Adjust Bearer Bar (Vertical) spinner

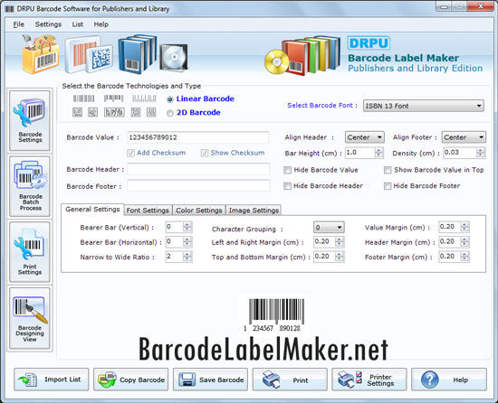pyautogui.click(x=187, y=227)
